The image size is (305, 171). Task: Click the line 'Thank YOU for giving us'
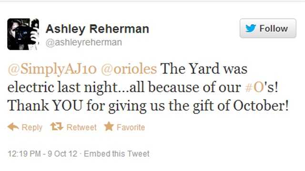pos(86,105)
